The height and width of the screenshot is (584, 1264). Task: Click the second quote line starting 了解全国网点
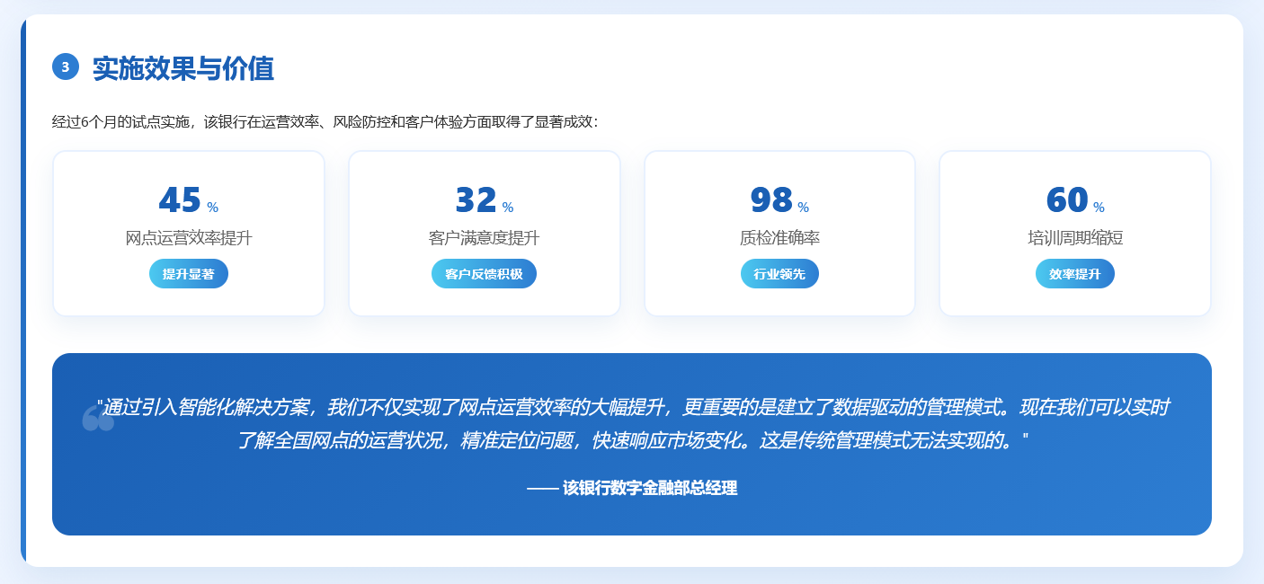coord(632,440)
